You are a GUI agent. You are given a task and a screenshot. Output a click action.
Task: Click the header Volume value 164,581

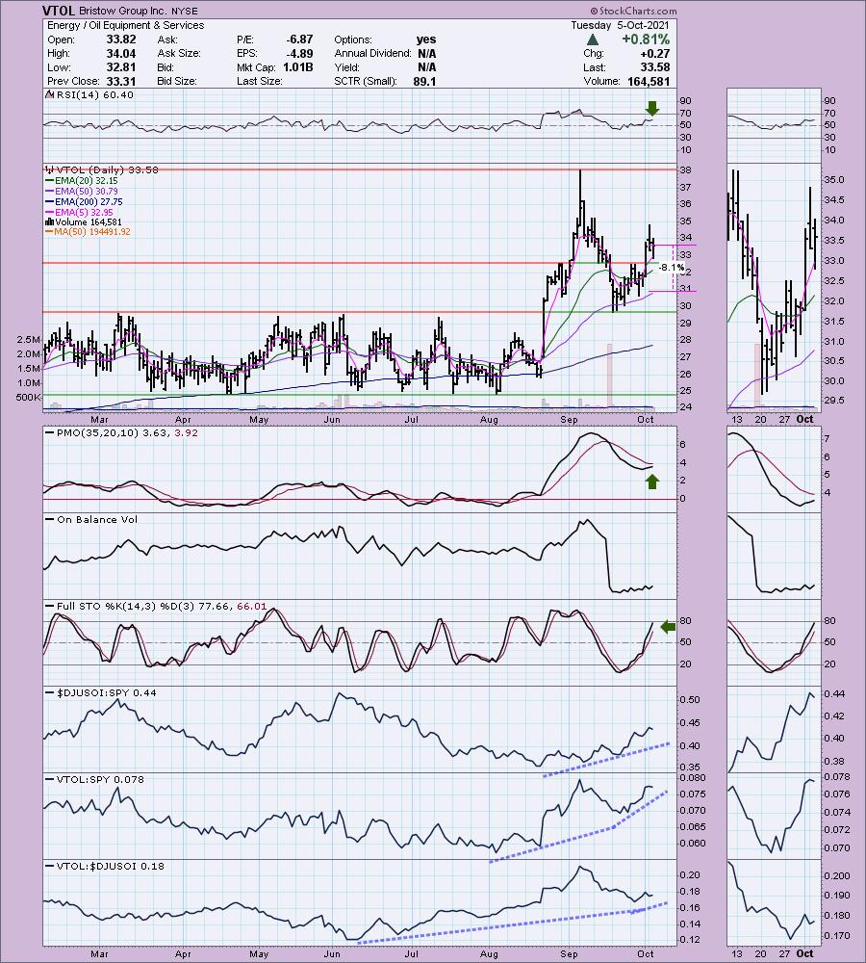(x=649, y=81)
